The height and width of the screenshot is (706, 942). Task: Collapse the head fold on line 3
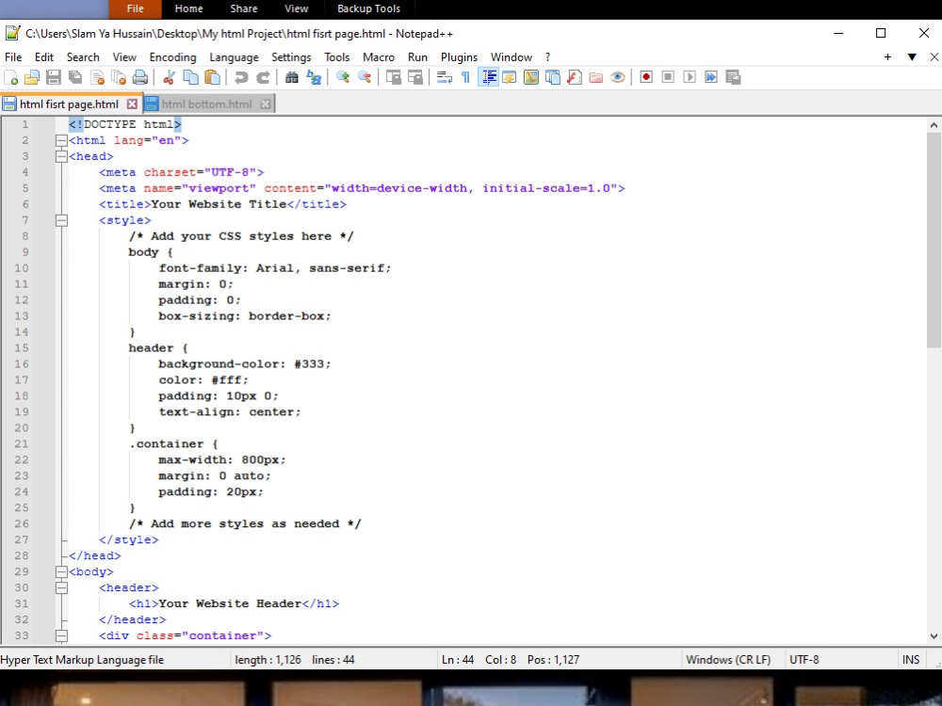(x=61, y=156)
